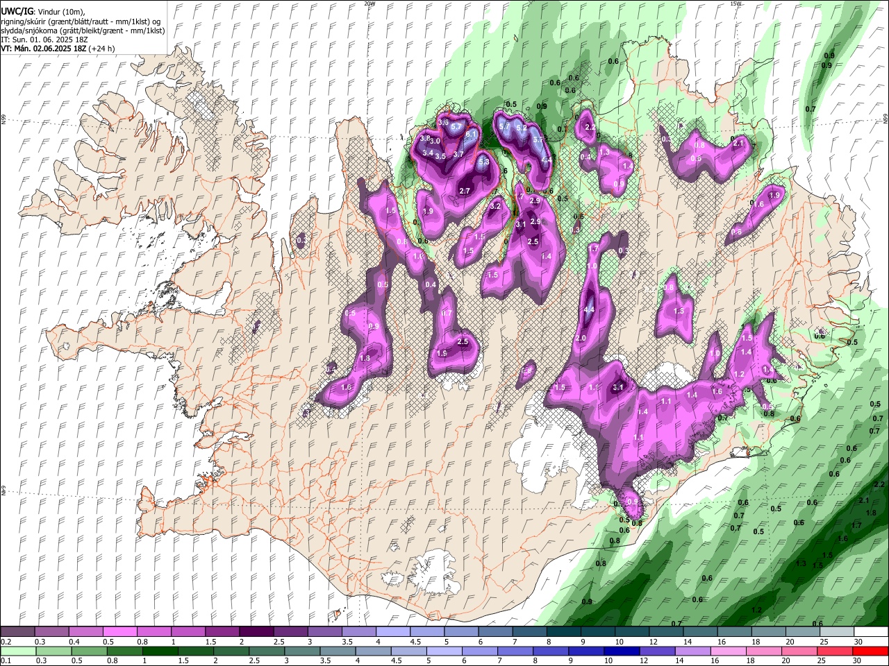Screen dimensions: 889x666
Task: Click the 3.0 value on the map
Action: (x=435, y=142)
